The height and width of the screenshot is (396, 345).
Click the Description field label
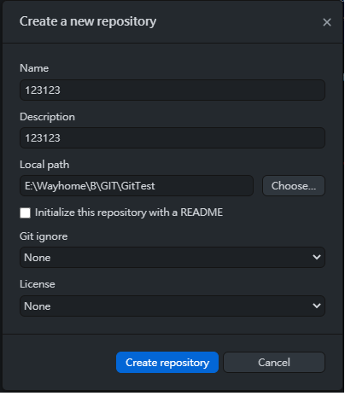click(x=47, y=117)
